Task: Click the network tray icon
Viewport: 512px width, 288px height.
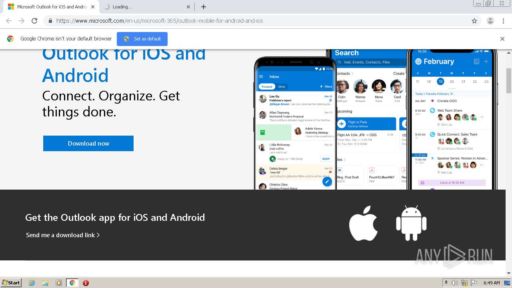Action: pyautogui.click(x=464, y=283)
